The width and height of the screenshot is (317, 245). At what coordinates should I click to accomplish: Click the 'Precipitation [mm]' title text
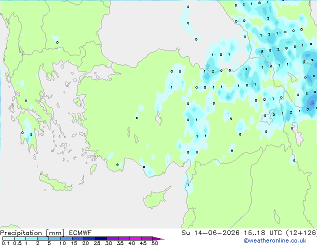[32, 233]
